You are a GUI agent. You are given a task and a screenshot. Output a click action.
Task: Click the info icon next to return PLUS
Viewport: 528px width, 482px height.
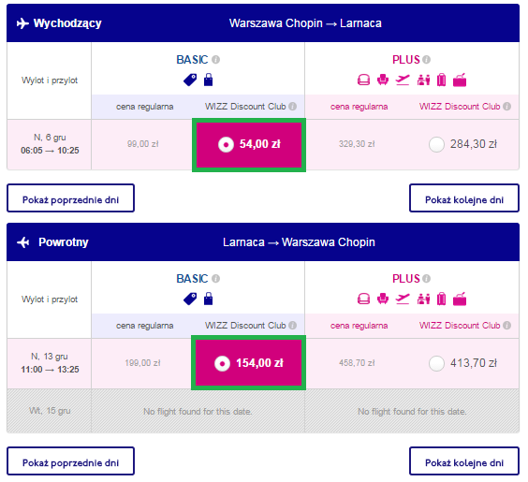[x=426, y=279]
